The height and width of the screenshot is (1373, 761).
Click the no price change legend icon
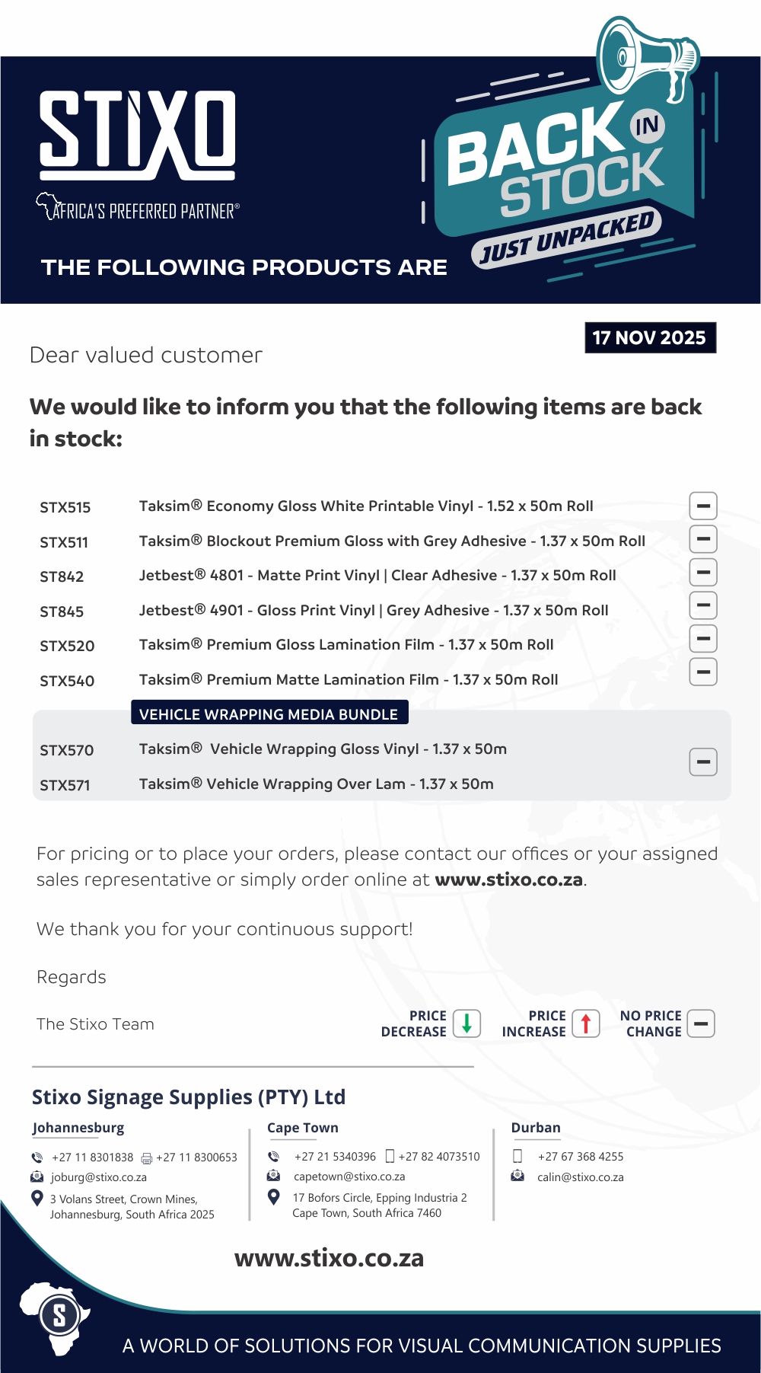(701, 1023)
